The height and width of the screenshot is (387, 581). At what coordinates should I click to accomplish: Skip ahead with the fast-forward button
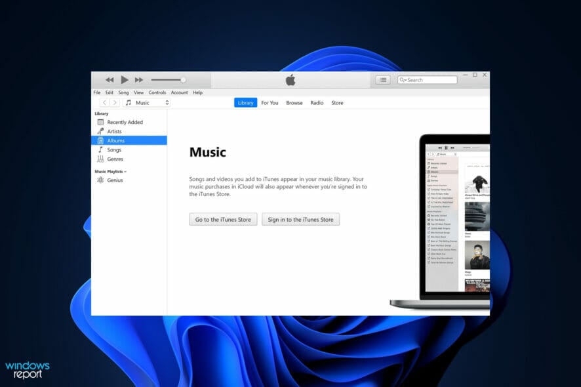(139, 80)
